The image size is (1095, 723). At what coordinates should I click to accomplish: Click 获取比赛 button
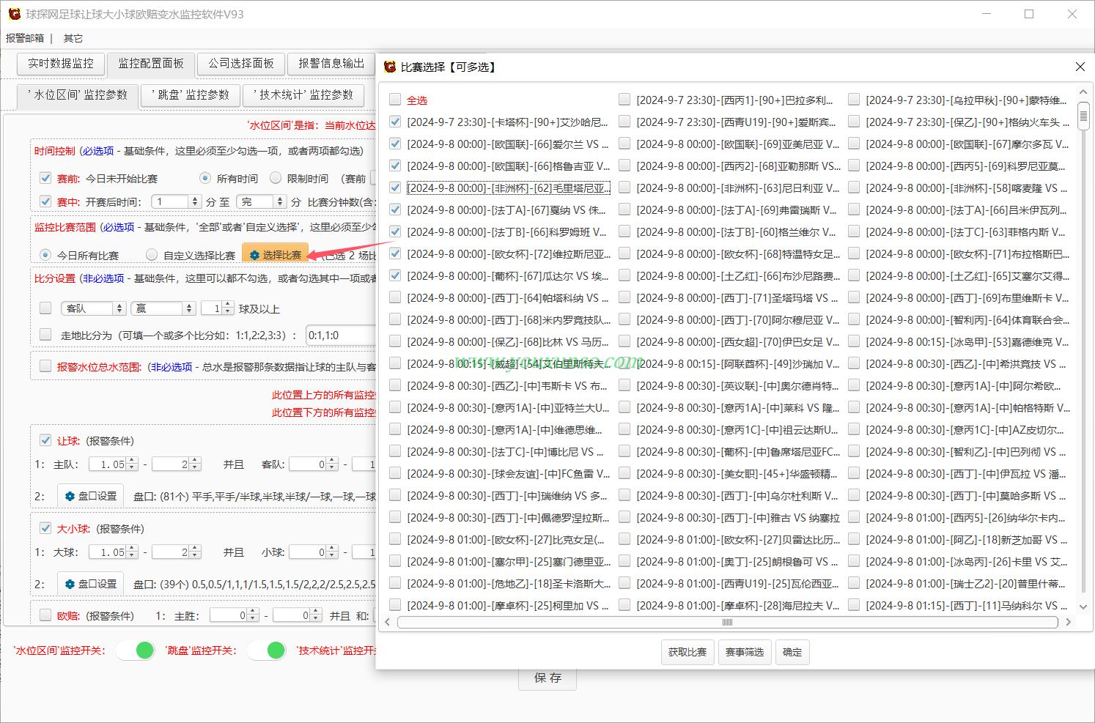click(x=687, y=651)
